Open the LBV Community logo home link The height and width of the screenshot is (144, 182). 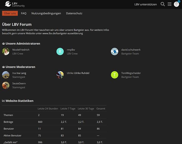tap(15, 4)
